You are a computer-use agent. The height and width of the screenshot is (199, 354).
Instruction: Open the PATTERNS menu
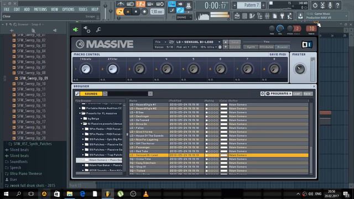click(40, 9)
